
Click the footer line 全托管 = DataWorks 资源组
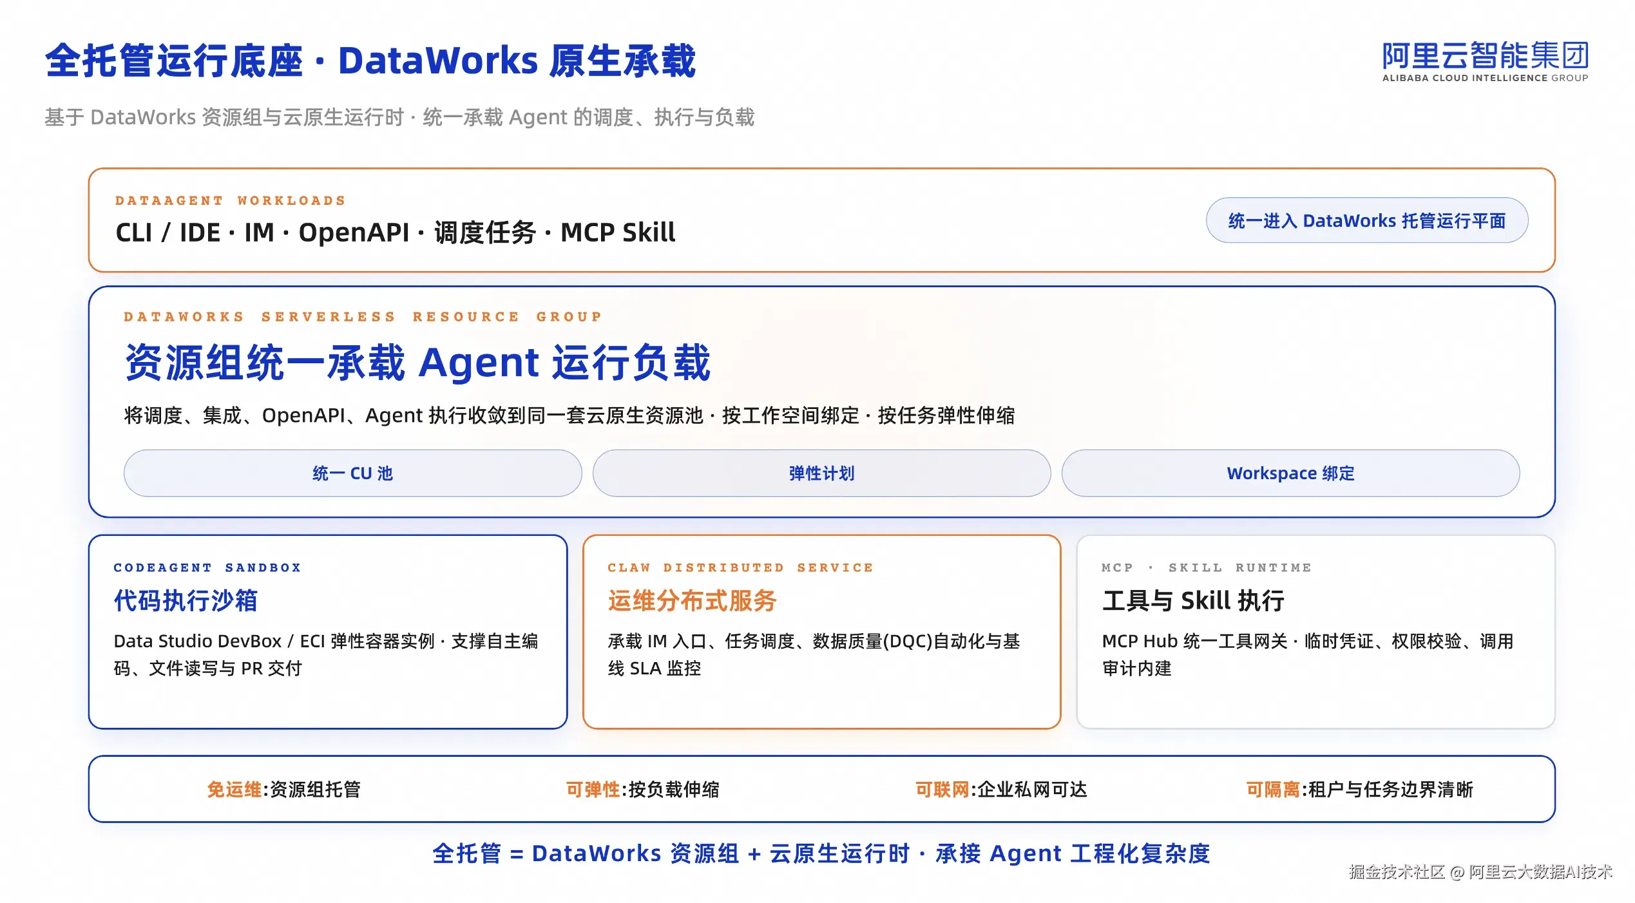coord(821,853)
